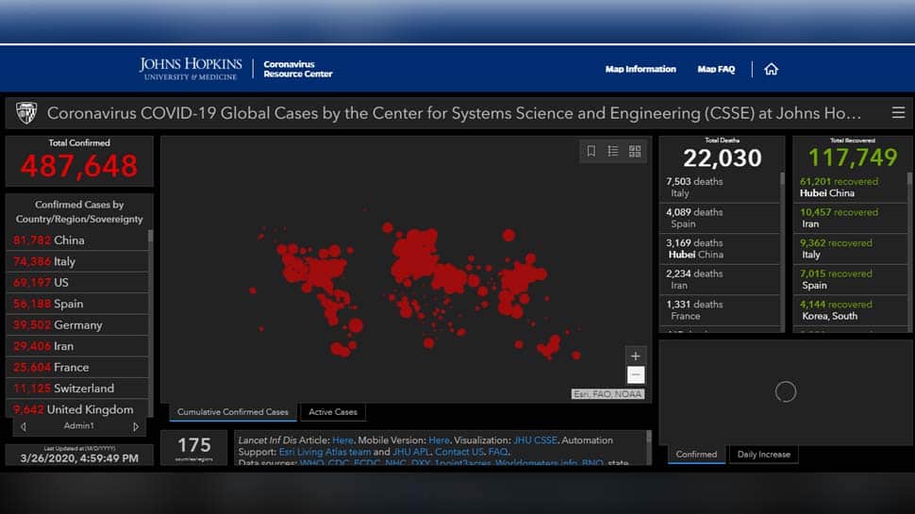Image resolution: width=915 pixels, height=514 pixels.
Task: Open Coronavirus Resource Center link
Action: (x=297, y=69)
